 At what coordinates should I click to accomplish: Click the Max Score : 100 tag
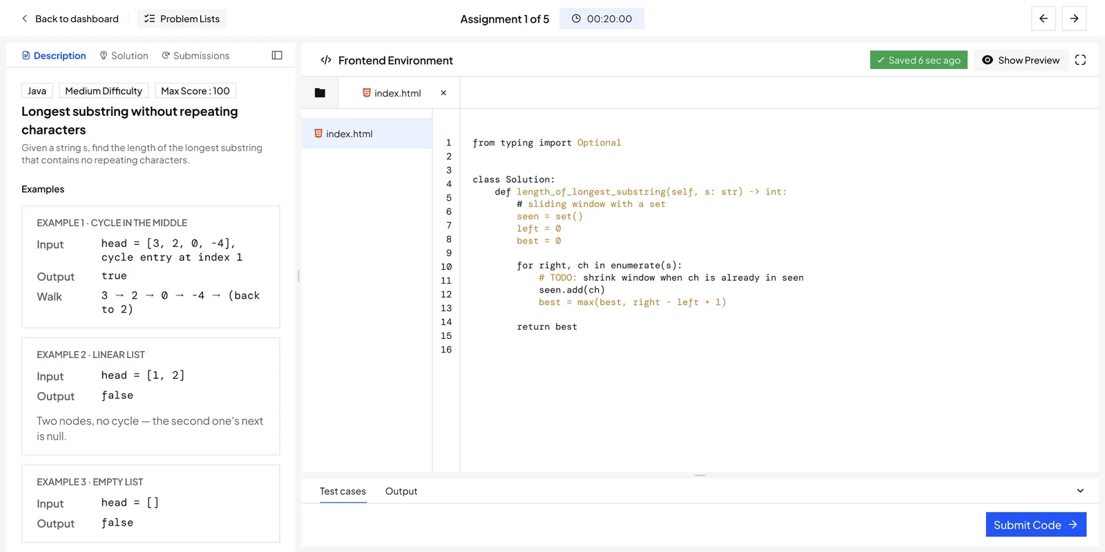pyautogui.click(x=195, y=91)
